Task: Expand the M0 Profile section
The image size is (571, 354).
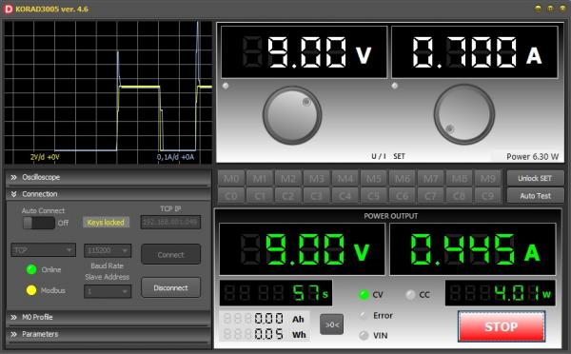Action: 108,317
